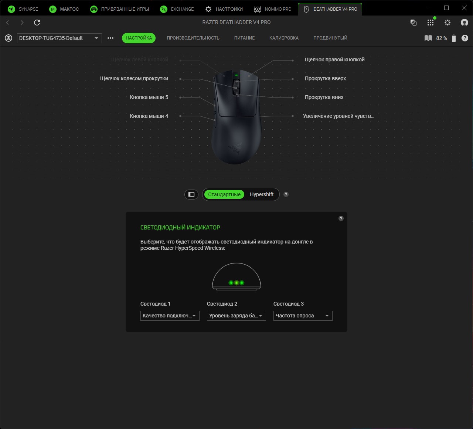
Task: Click the battery level icon
Action: click(454, 38)
